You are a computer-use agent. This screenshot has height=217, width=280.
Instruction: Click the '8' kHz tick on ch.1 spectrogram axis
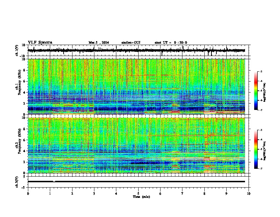[24, 70]
